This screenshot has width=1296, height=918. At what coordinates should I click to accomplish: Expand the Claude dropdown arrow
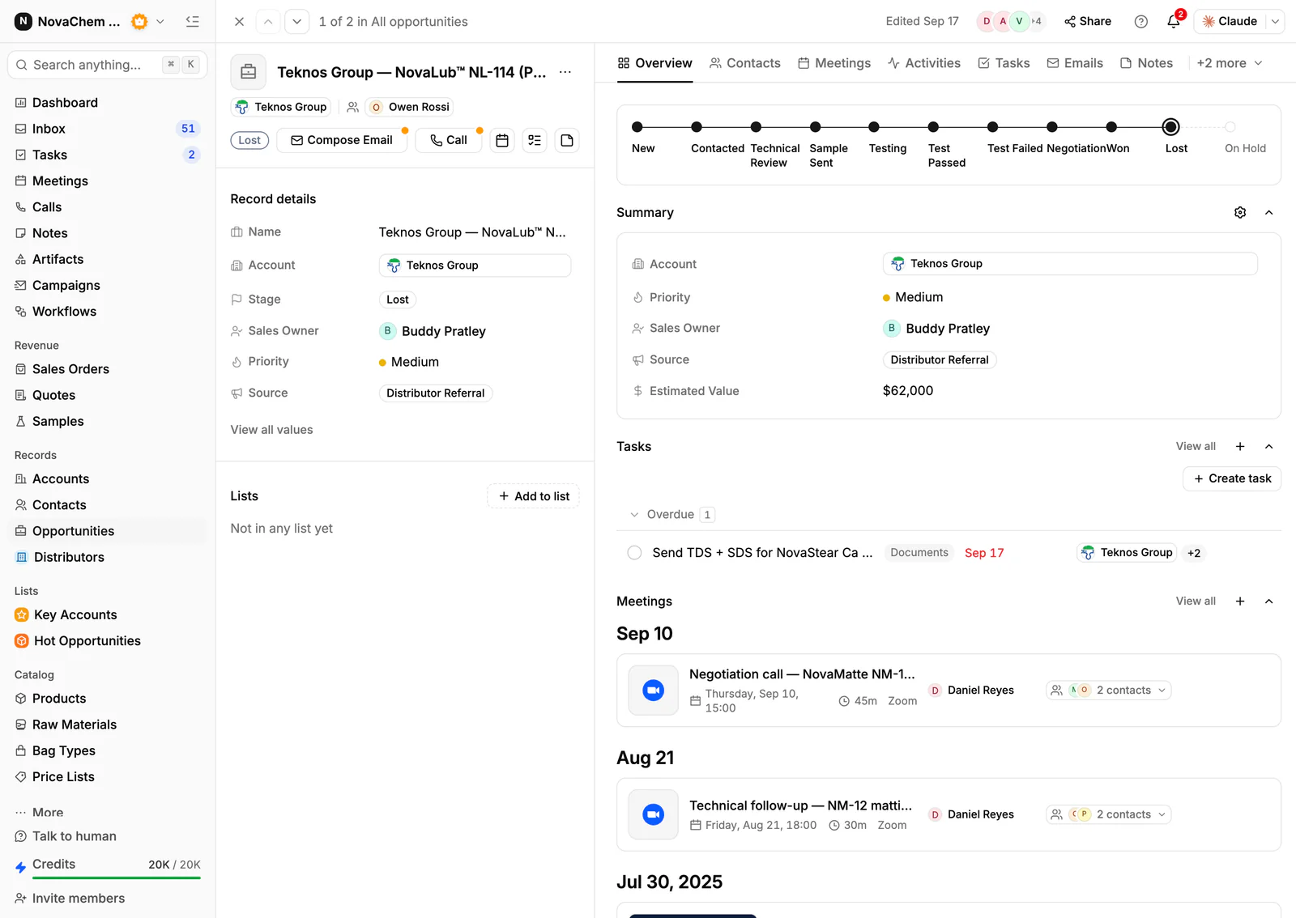click(1275, 22)
